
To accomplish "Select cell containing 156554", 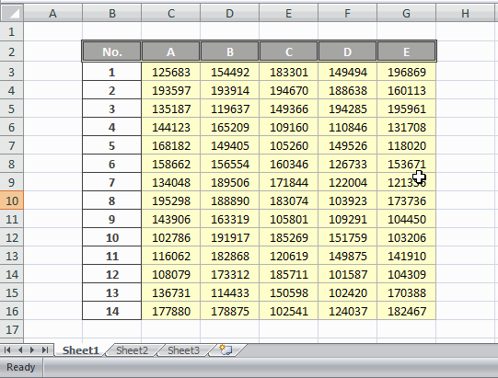I will [229, 164].
